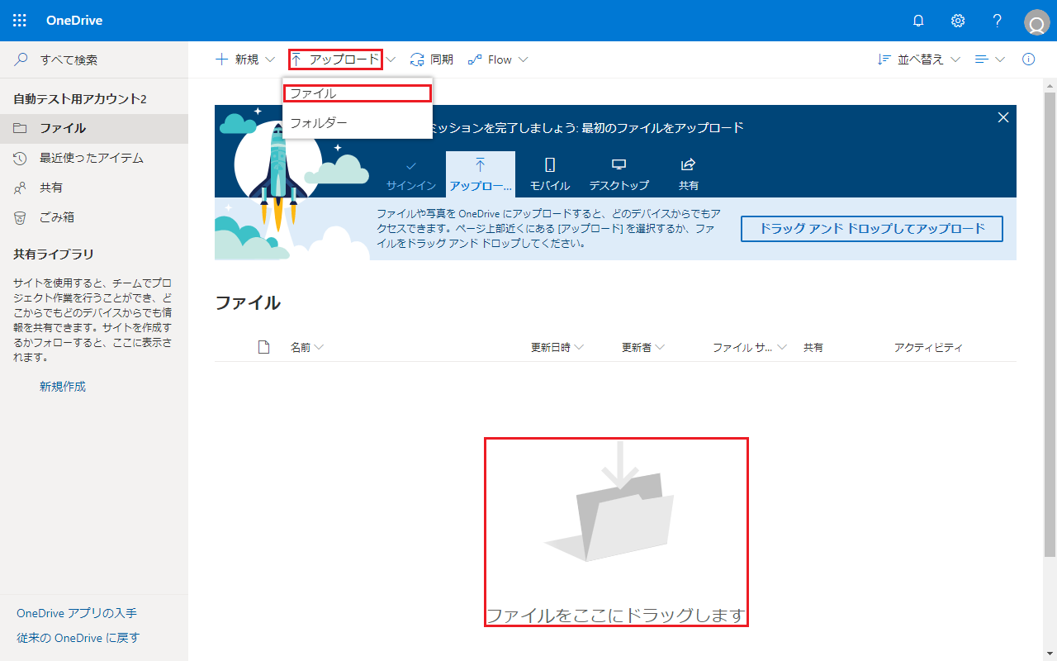Screen dimensions: 1057x661
Task: Expand the 新規 dropdown chevron
Action: coord(269,59)
